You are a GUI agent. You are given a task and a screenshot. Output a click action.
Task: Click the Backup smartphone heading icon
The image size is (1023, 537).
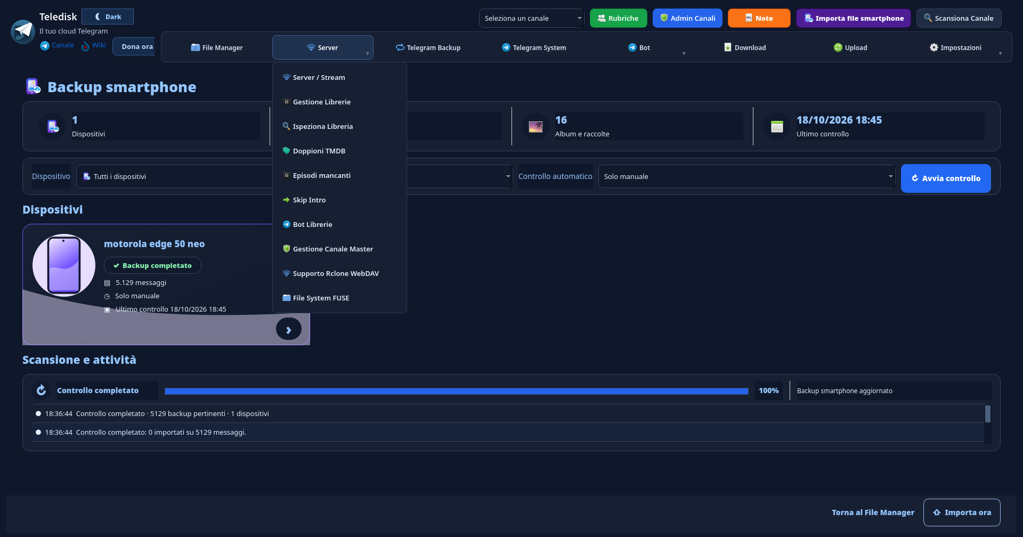(x=33, y=86)
